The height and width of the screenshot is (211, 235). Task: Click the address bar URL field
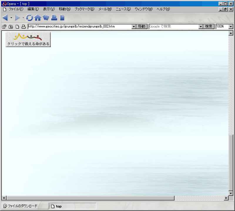click(x=80, y=26)
